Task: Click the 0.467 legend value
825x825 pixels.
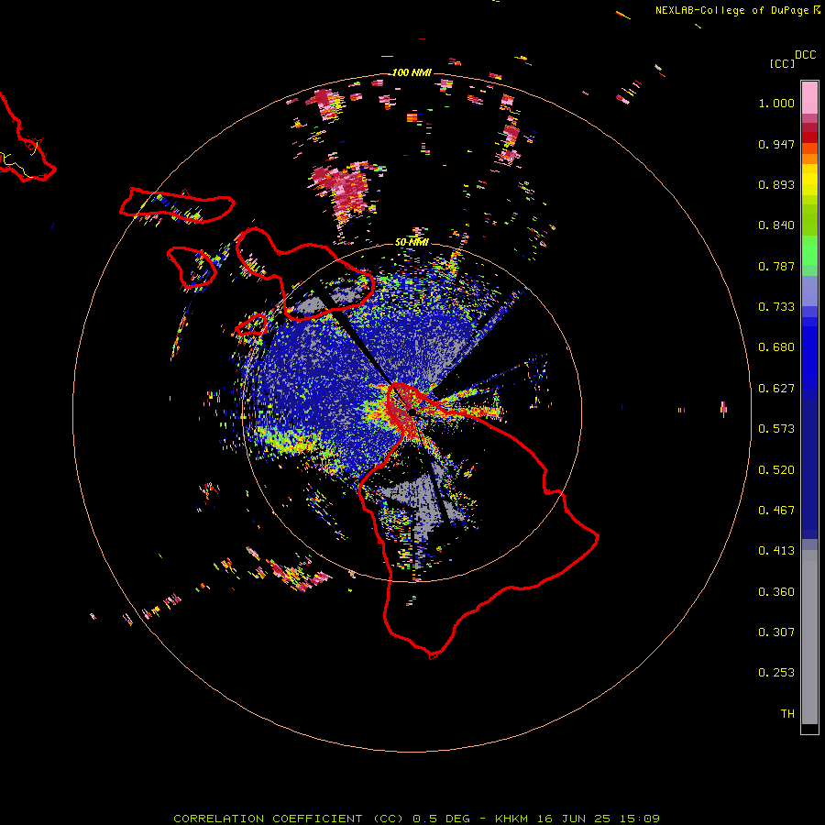Action: (776, 511)
